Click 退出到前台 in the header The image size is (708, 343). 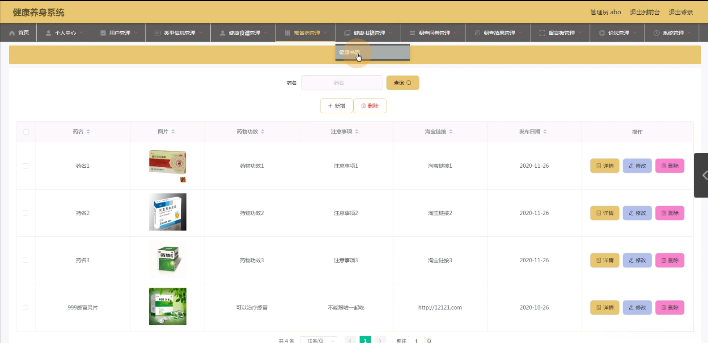(645, 12)
